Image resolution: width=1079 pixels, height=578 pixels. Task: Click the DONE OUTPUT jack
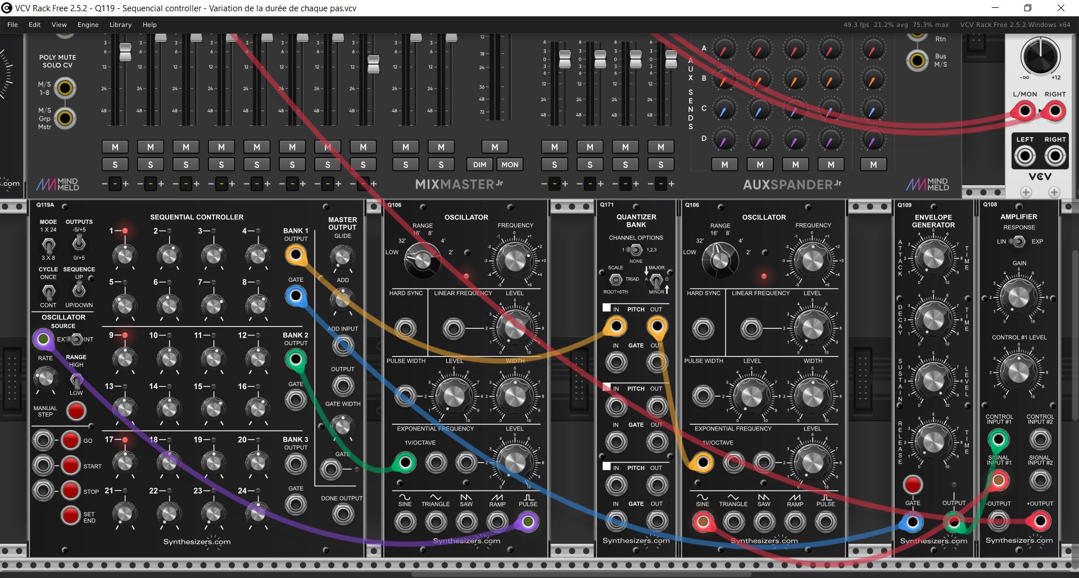[x=342, y=514]
